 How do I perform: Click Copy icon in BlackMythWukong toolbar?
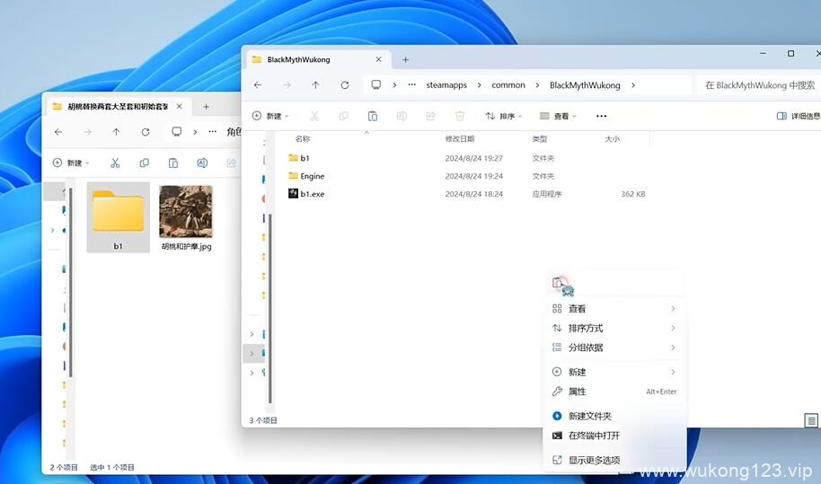343,116
